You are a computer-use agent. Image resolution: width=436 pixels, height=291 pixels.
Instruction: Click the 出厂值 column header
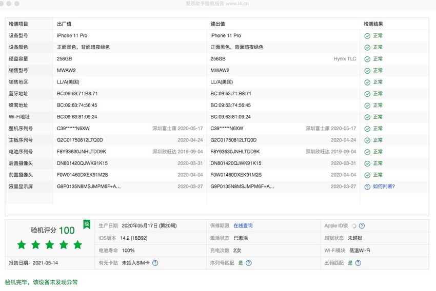point(64,24)
